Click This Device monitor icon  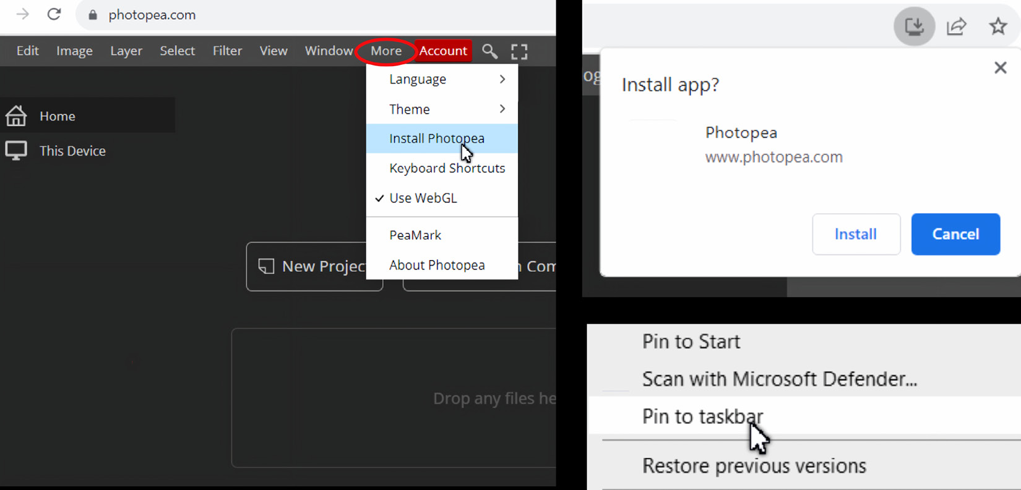point(16,150)
